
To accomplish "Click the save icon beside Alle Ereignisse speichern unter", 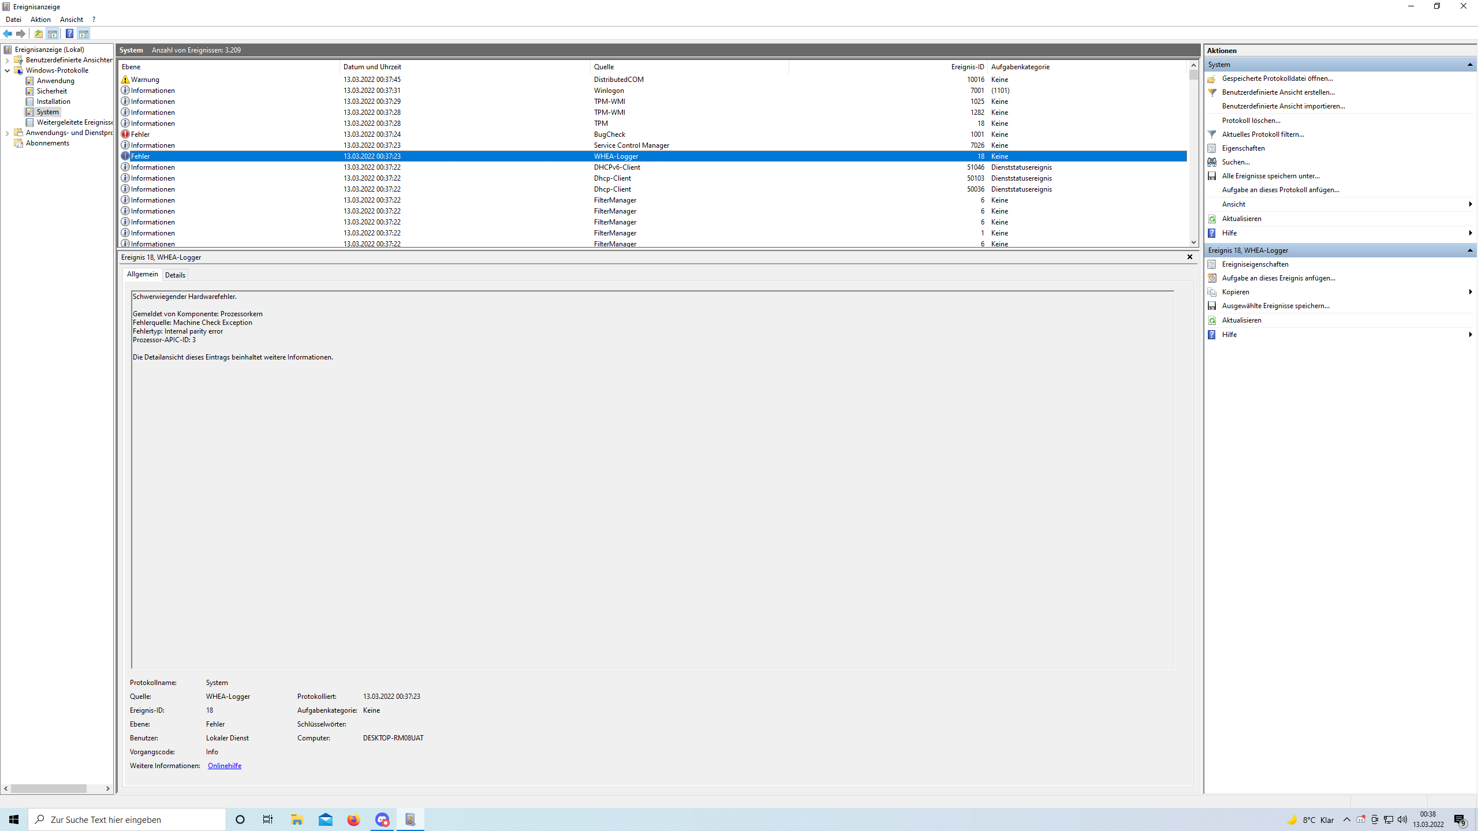I will pyautogui.click(x=1212, y=176).
